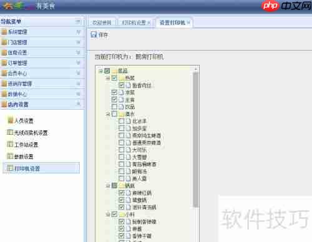The width and height of the screenshot is (312, 242).
Task: Click document icon beside 北冰洋
Action: tap(129, 121)
